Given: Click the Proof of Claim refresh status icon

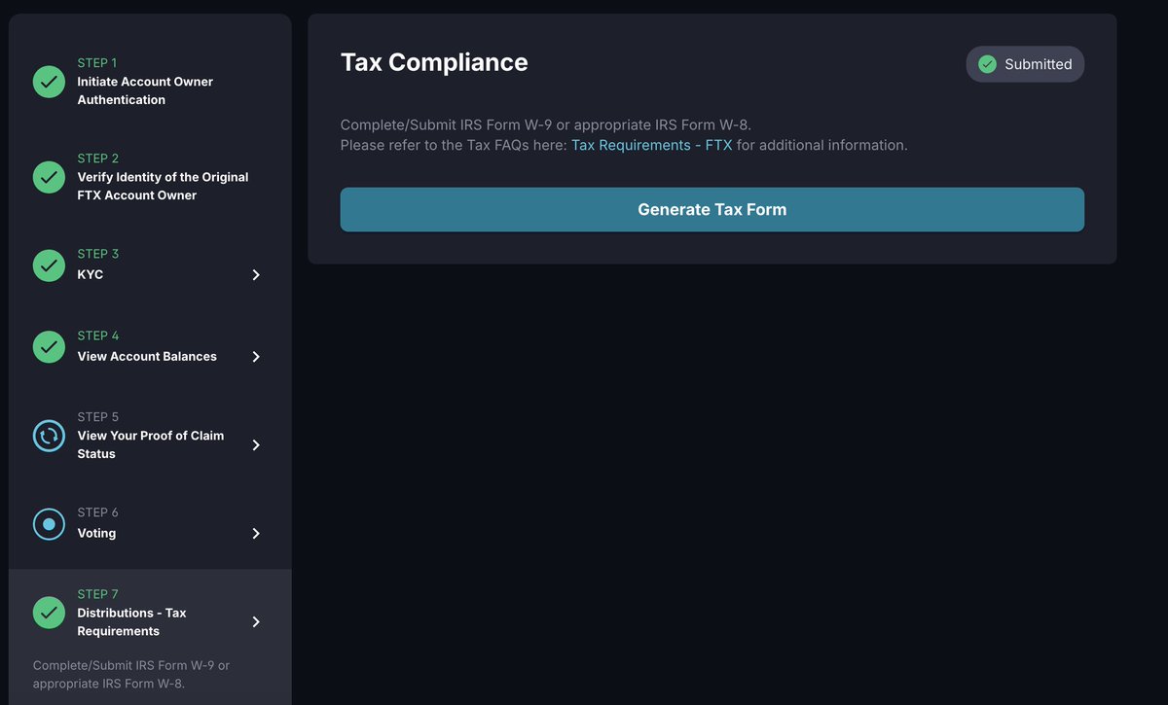Looking at the screenshot, I should pos(49,436).
